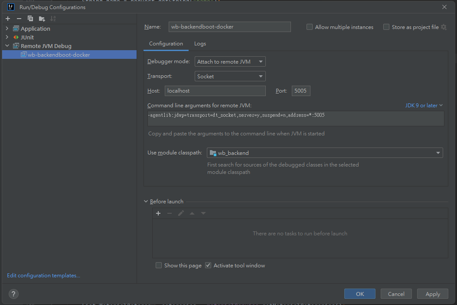Collapse the Remote JVM Debug node
This screenshot has height=305, width=457.
[x=7, y=46]
